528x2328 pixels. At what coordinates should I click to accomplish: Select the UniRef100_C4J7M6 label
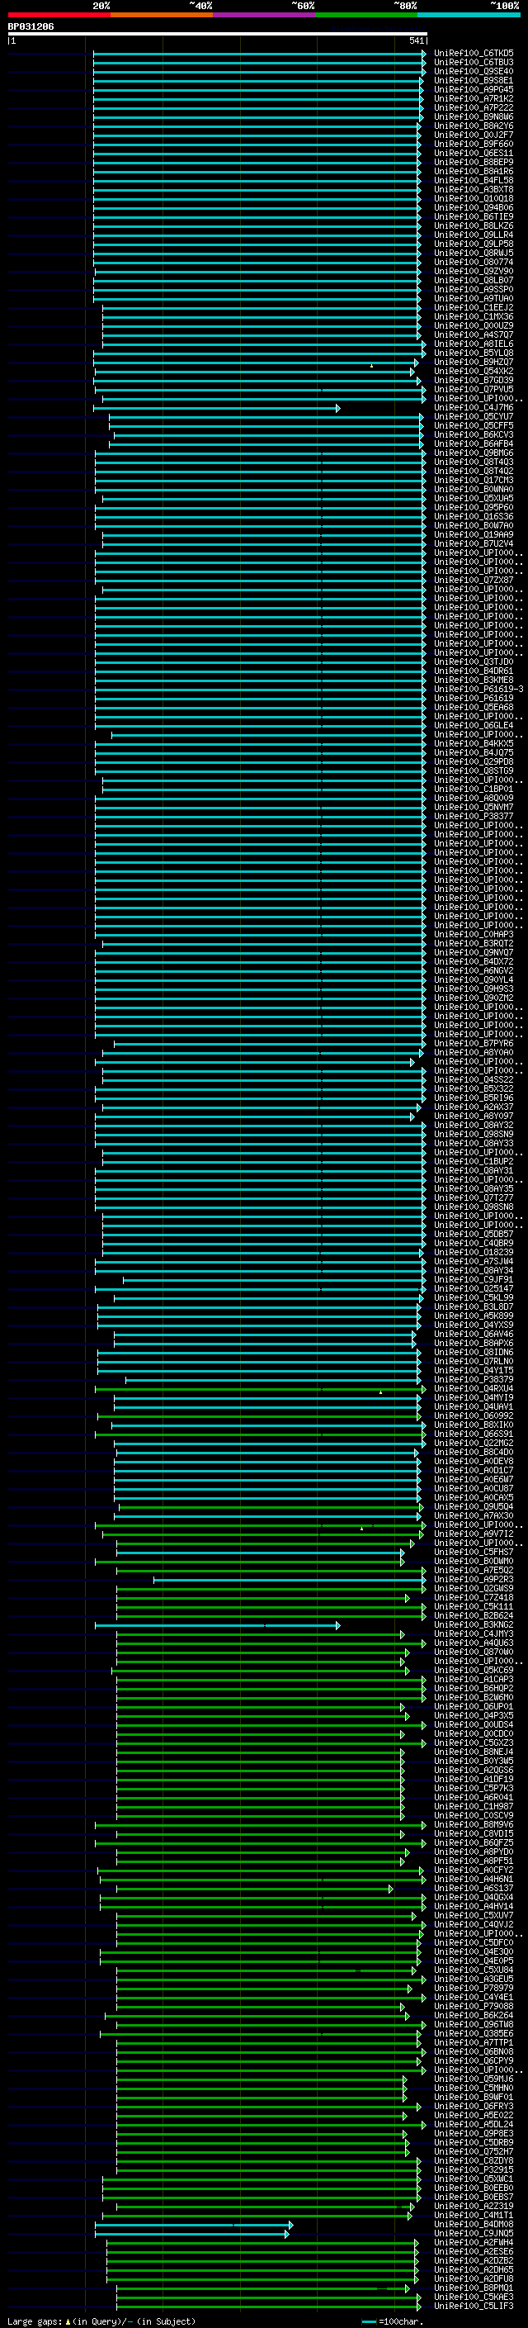(474, 409)
